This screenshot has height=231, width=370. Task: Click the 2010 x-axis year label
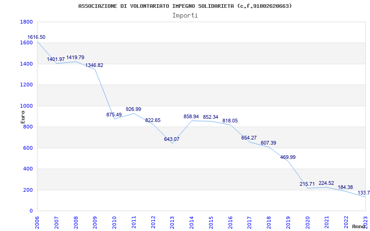tap(114, 222)
